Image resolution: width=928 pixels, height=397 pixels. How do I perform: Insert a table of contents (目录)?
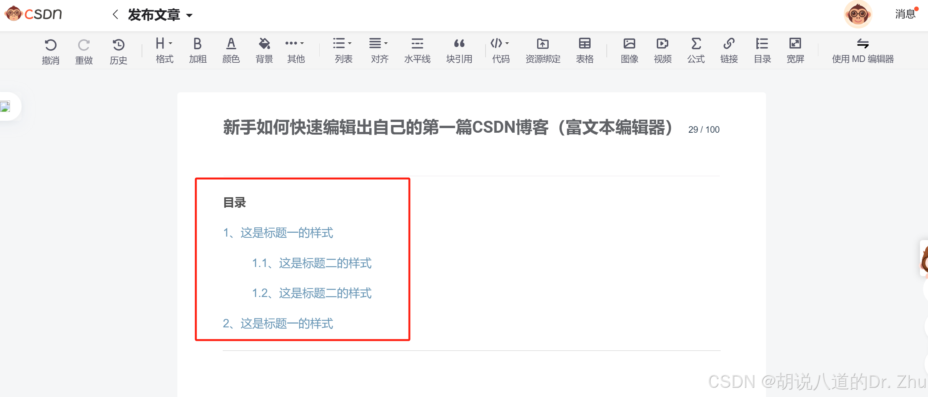[x=762, y=50]
